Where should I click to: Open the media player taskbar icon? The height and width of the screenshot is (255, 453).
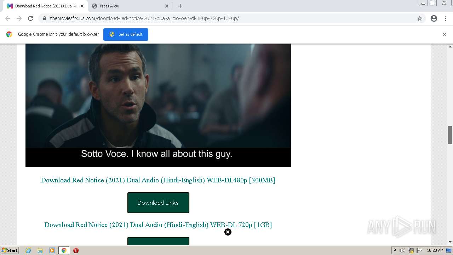(52, 250)
